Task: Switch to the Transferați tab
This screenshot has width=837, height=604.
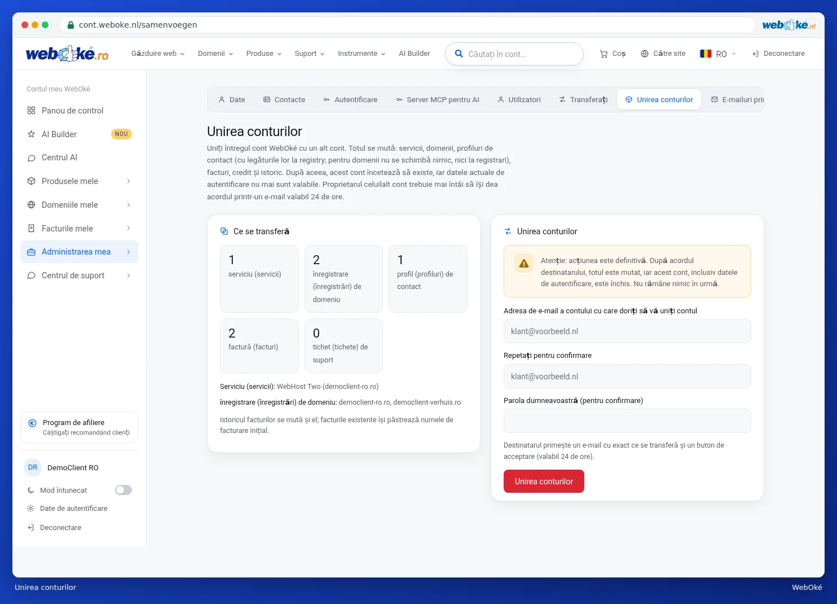Action: 583,99
